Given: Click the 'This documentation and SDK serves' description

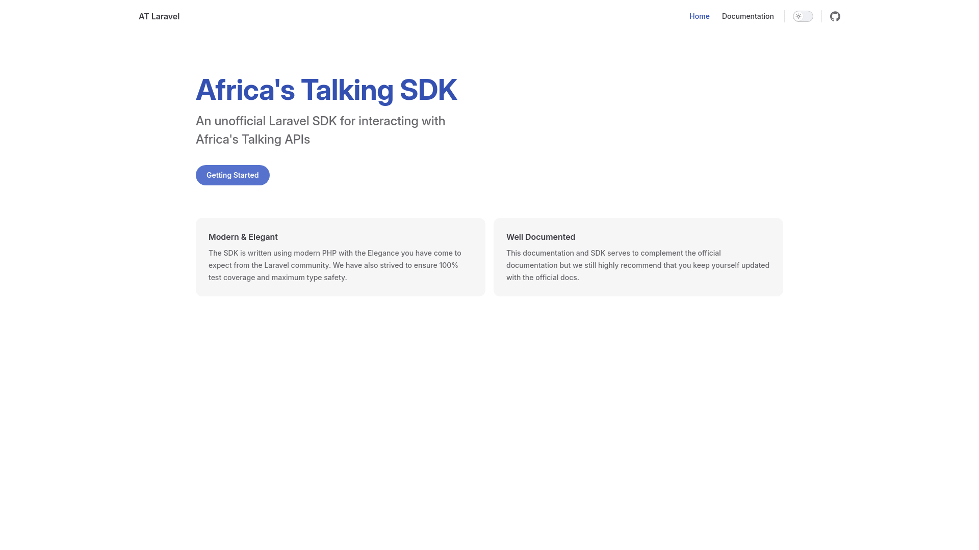Looking at the screenshot, I should 638,265.
